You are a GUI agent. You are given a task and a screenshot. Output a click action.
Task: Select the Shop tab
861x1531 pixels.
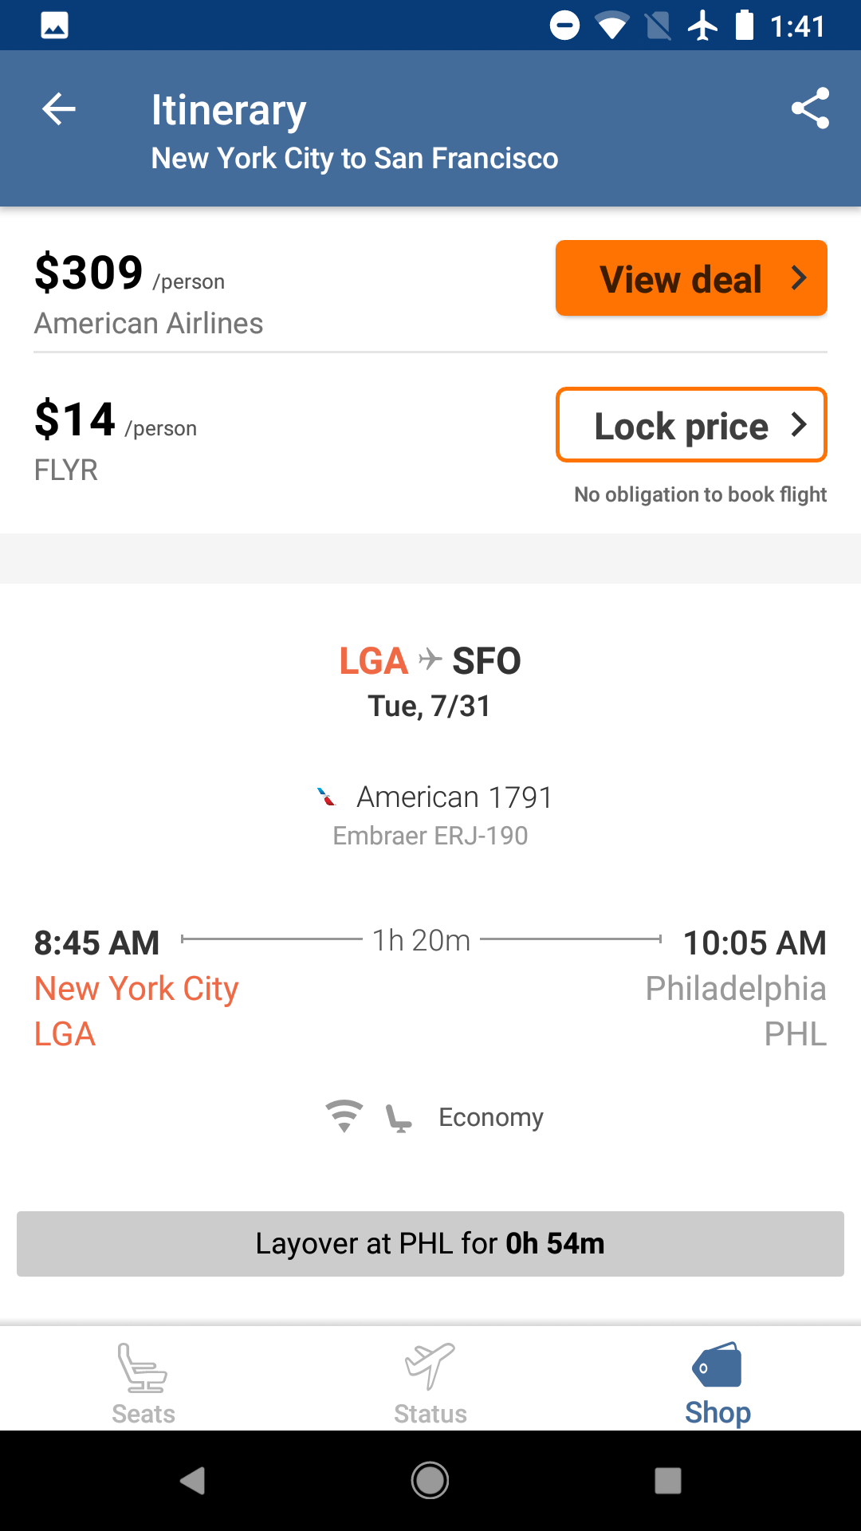pos(717,1383)
